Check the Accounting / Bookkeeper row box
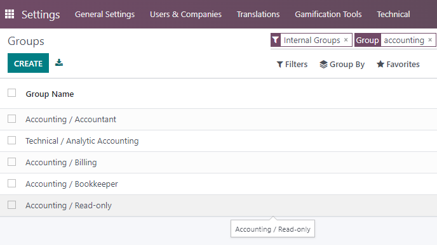Viewport: 437px width, 245px height. tap(11, 184)
